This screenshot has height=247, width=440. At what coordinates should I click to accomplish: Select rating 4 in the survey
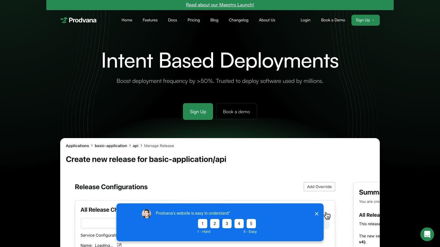coord(239,224)
